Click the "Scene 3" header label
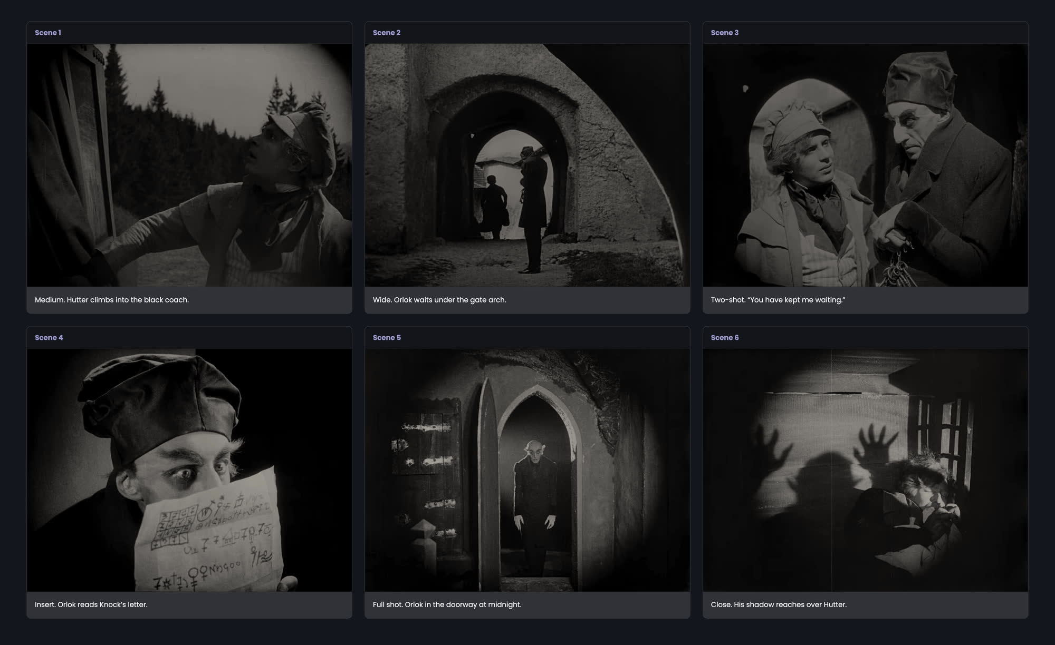 (725, 33)
